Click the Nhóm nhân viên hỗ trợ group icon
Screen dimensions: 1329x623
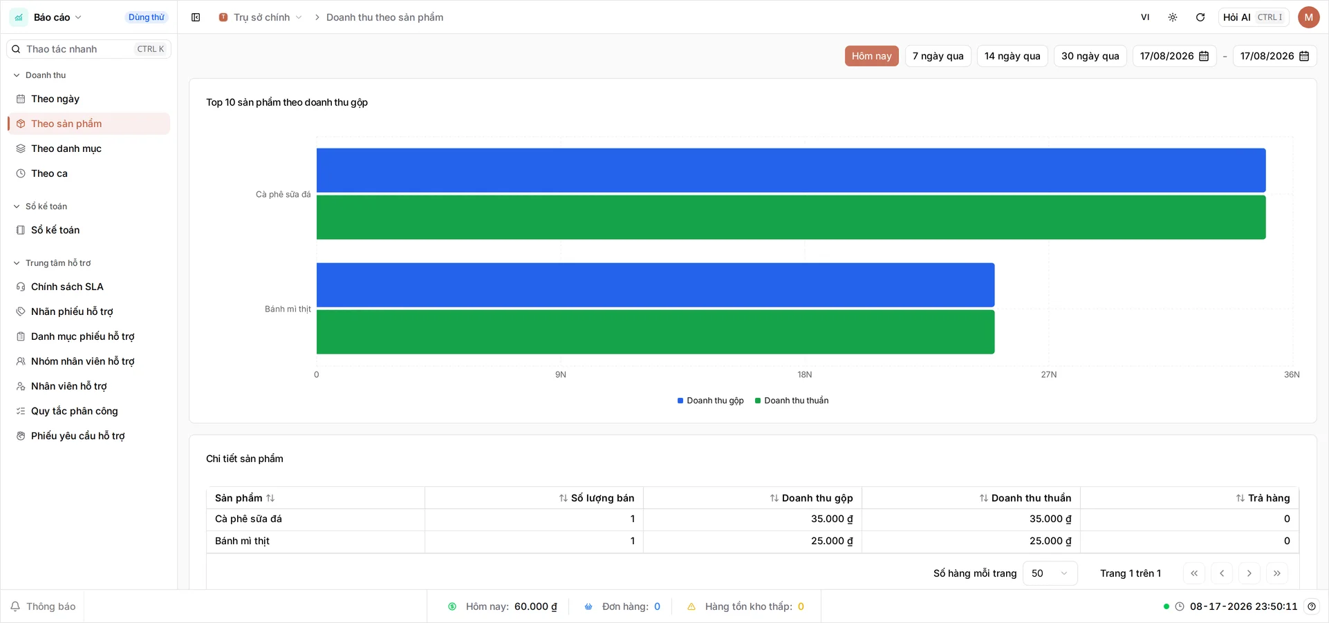tap(21, 361)
